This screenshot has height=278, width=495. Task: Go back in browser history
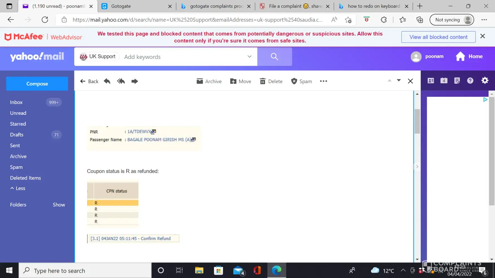coord(11,20)
